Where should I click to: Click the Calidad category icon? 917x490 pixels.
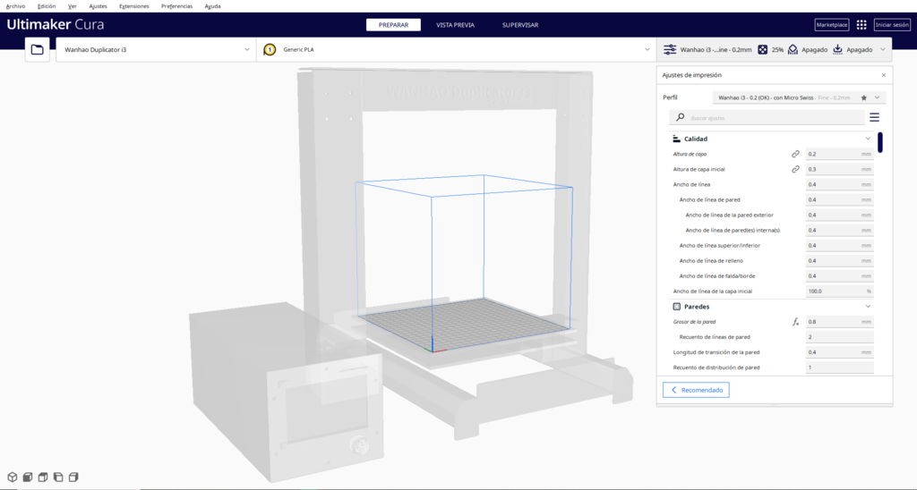(x=676, y=139)
